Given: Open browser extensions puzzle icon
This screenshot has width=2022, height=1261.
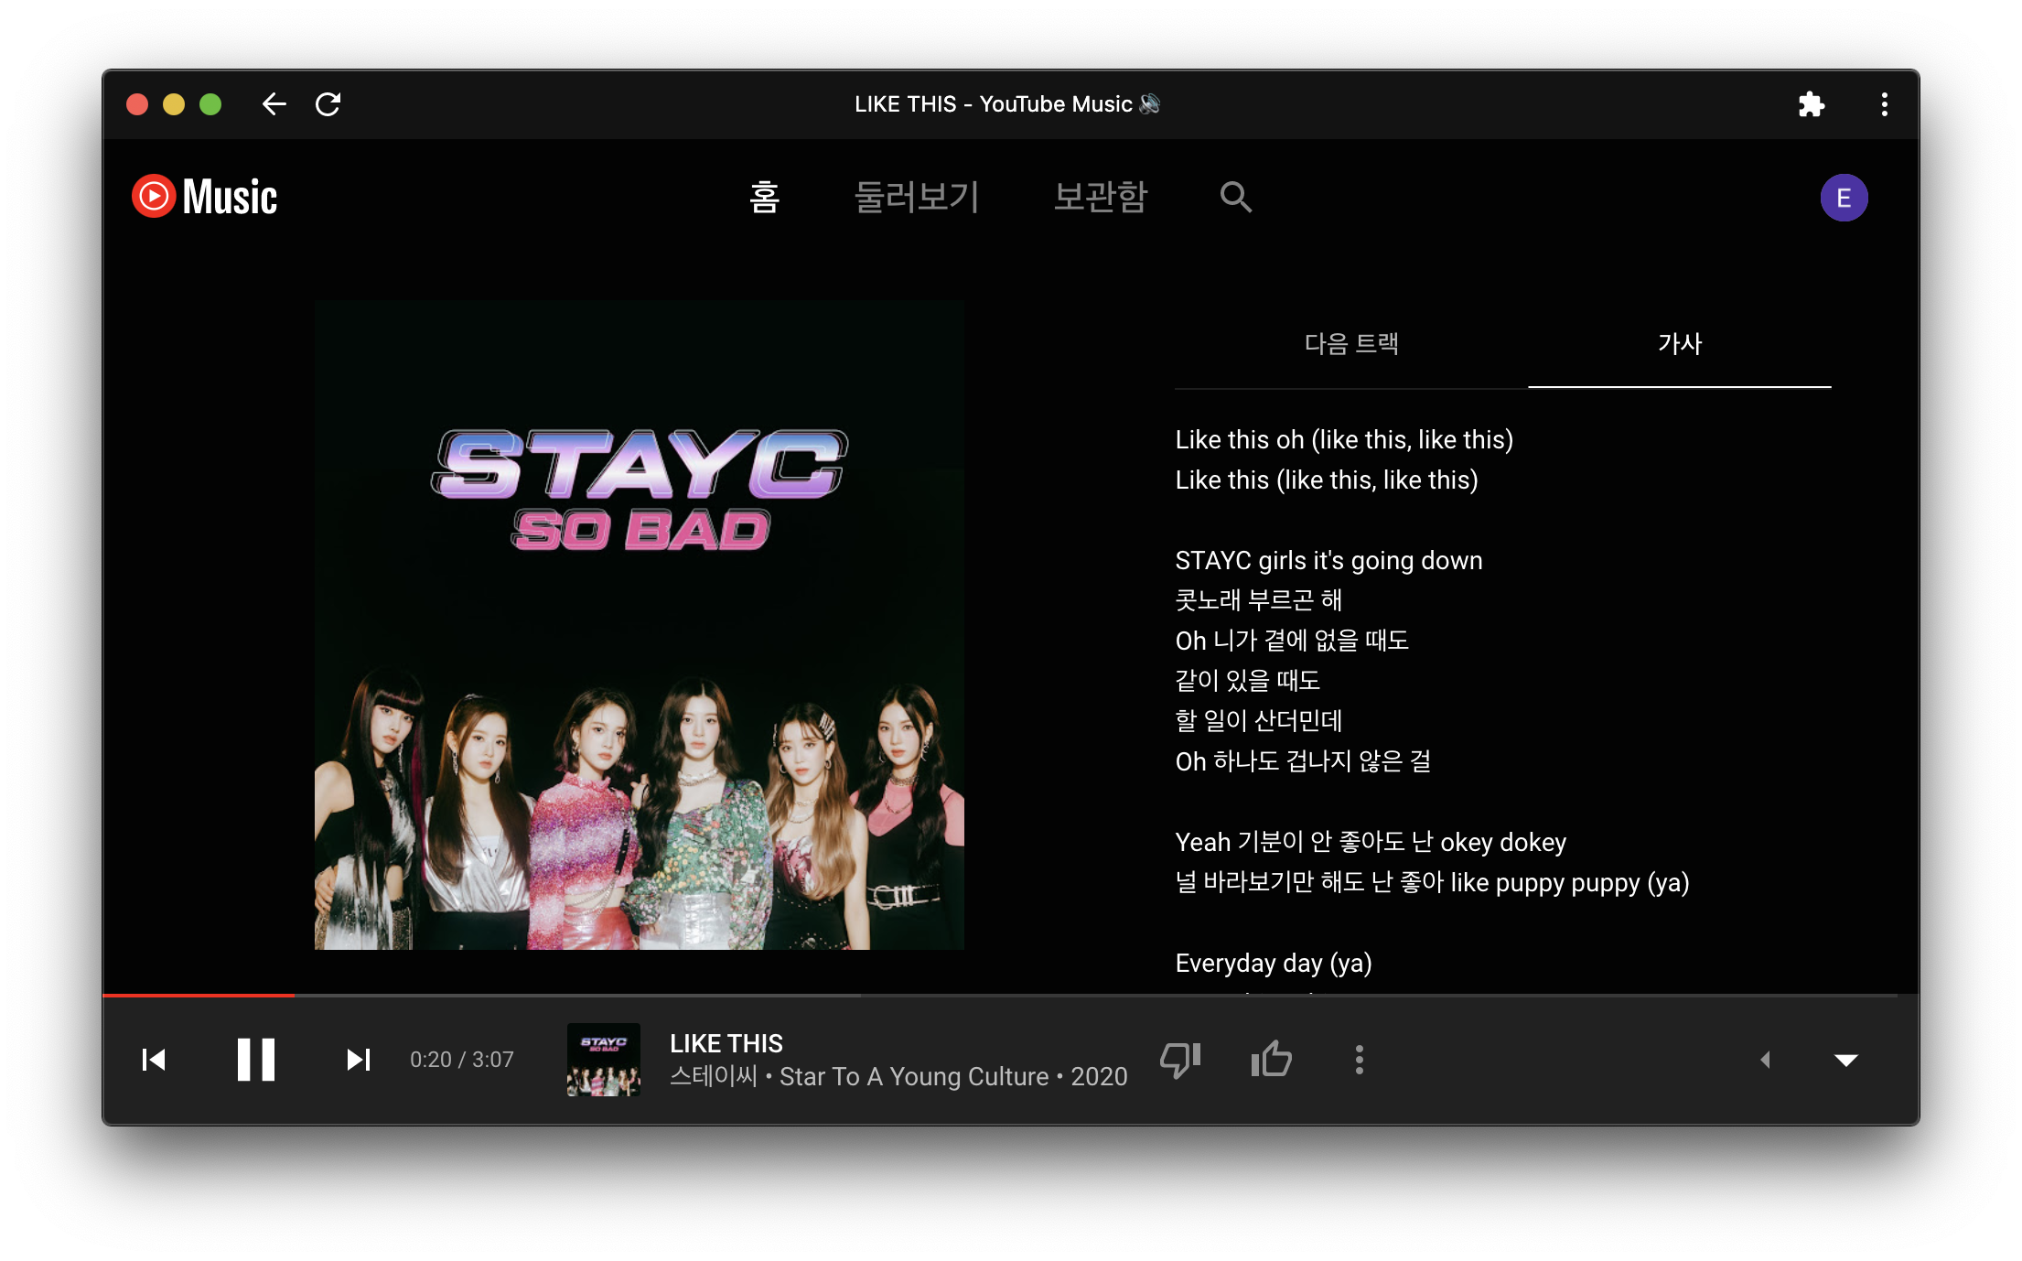Looking at the screenshot, I should (1811, 104).
